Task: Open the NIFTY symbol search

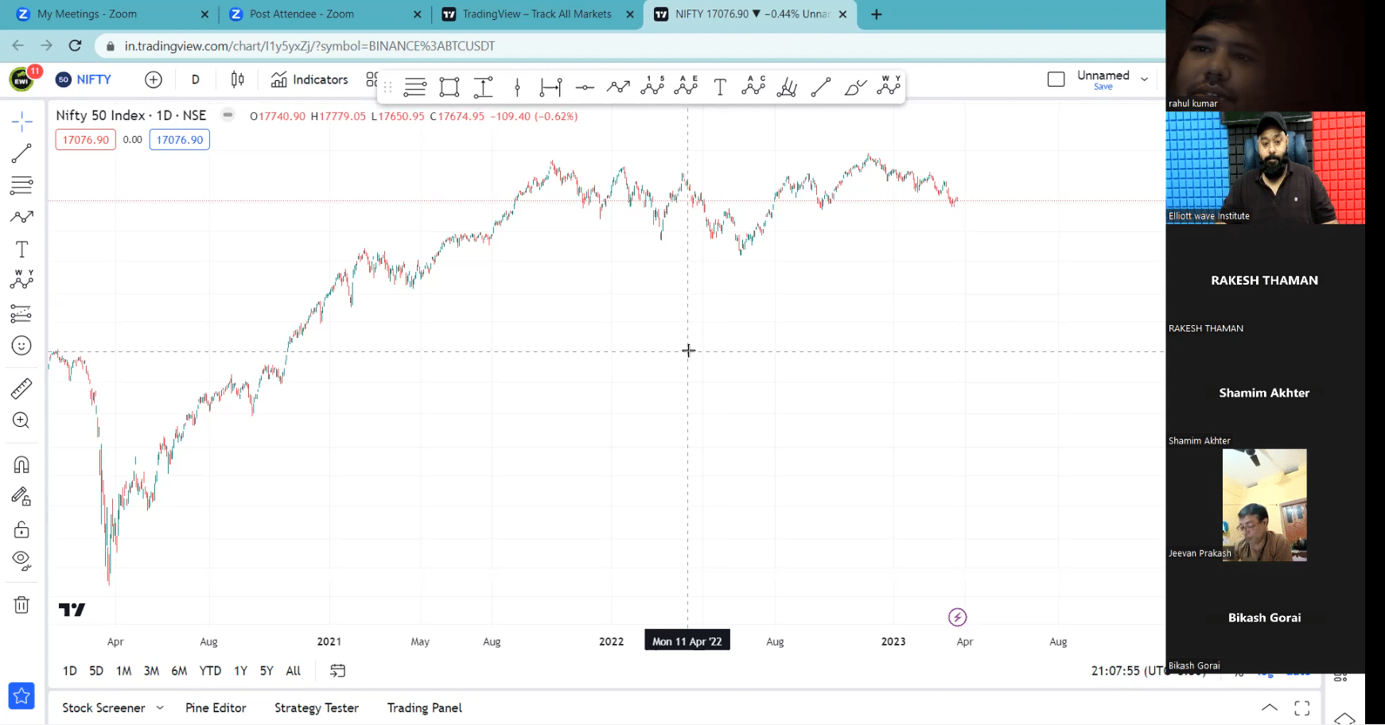Action: pos(84,79)
